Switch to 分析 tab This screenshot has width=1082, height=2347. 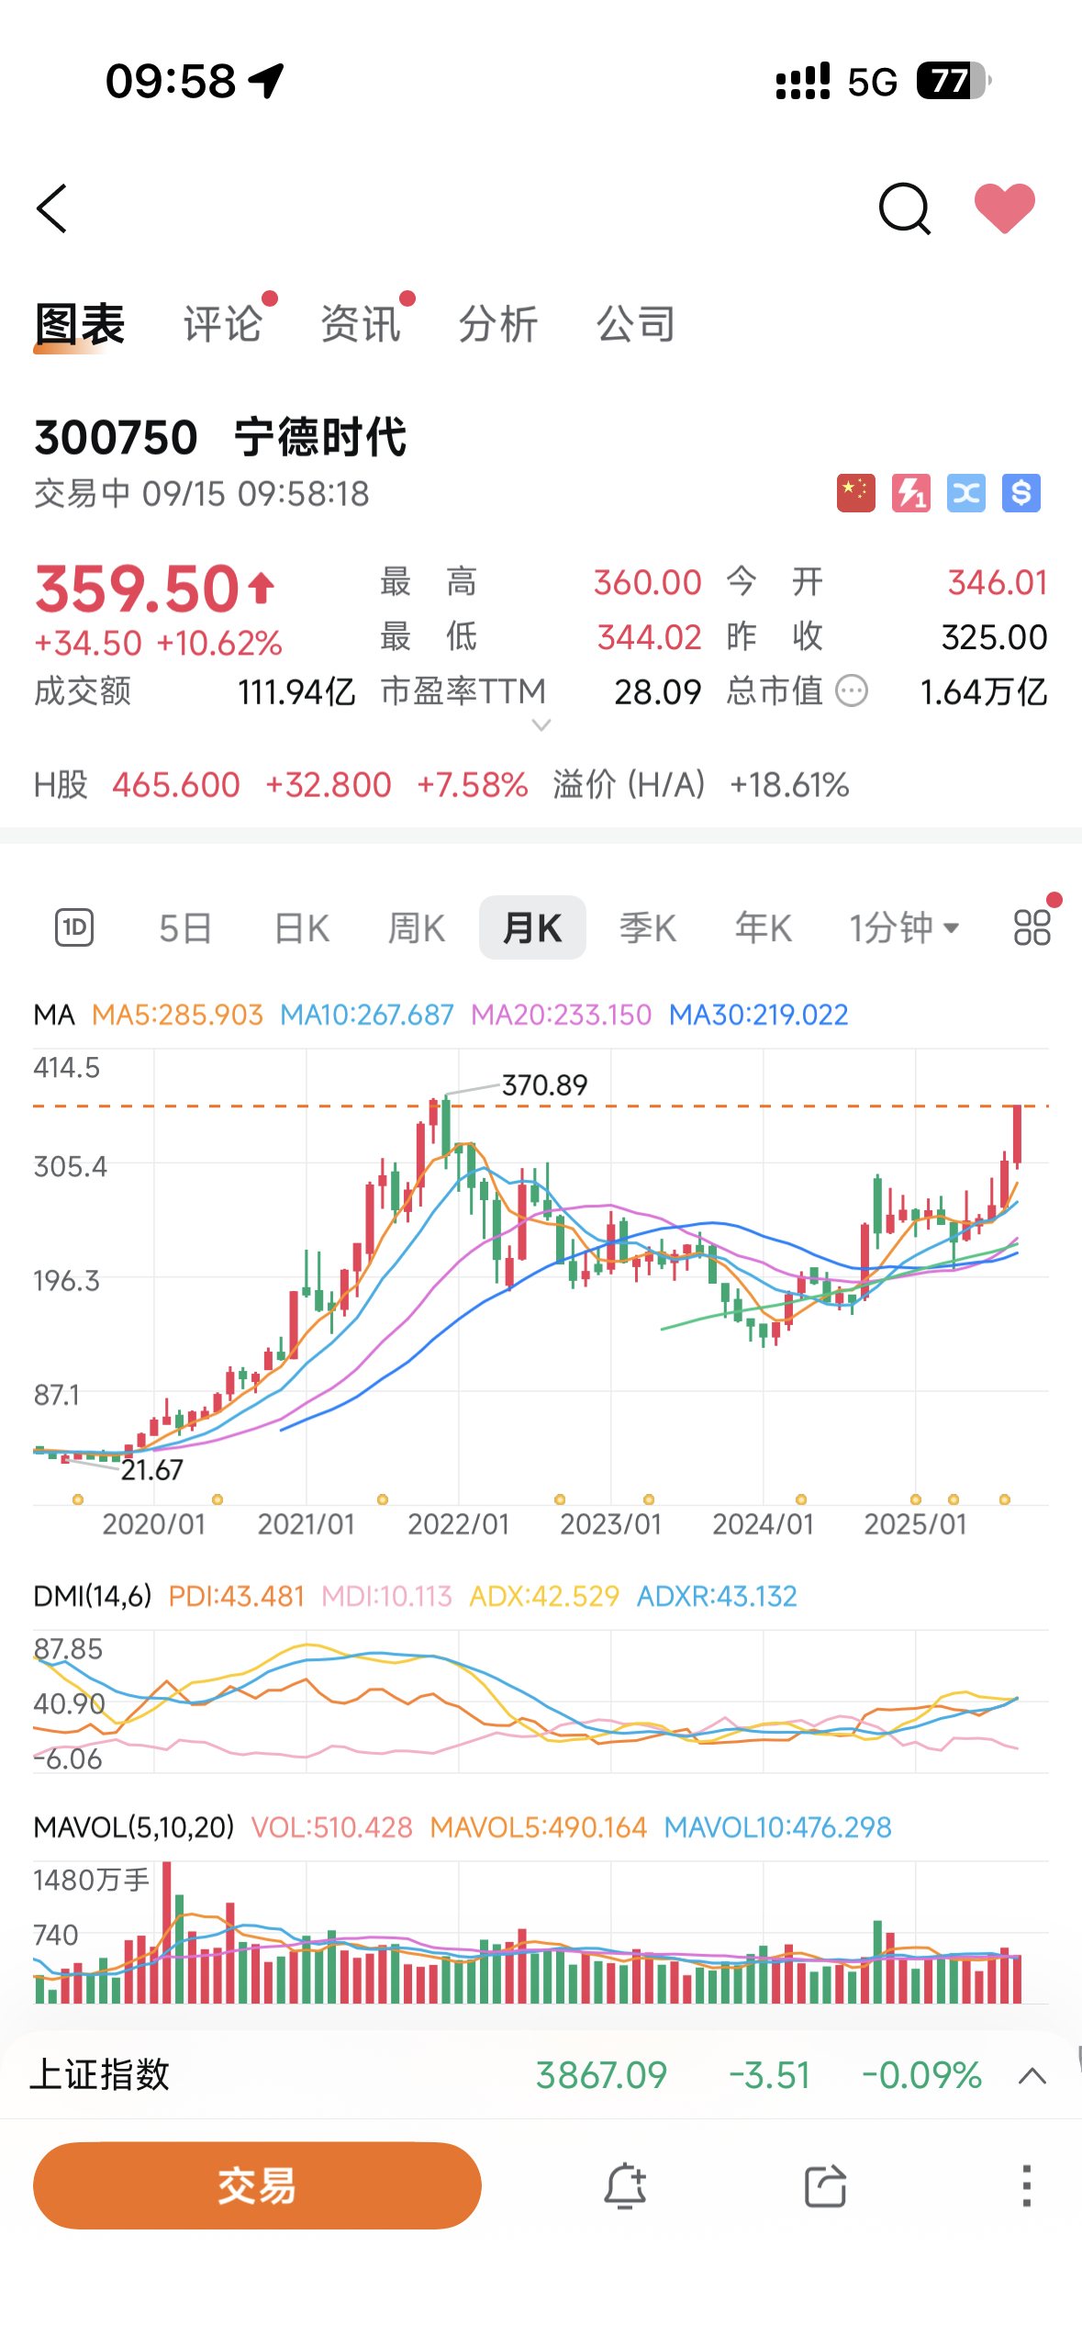tap(498, 324)
